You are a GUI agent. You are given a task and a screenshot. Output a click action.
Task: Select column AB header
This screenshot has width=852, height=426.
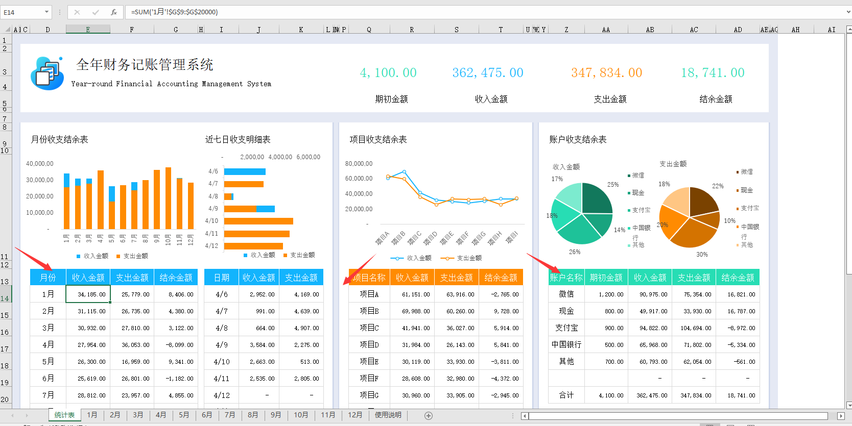click(650, 30)
